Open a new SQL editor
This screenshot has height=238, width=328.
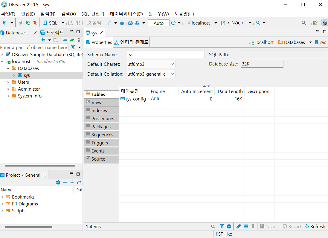coord(50,23)
